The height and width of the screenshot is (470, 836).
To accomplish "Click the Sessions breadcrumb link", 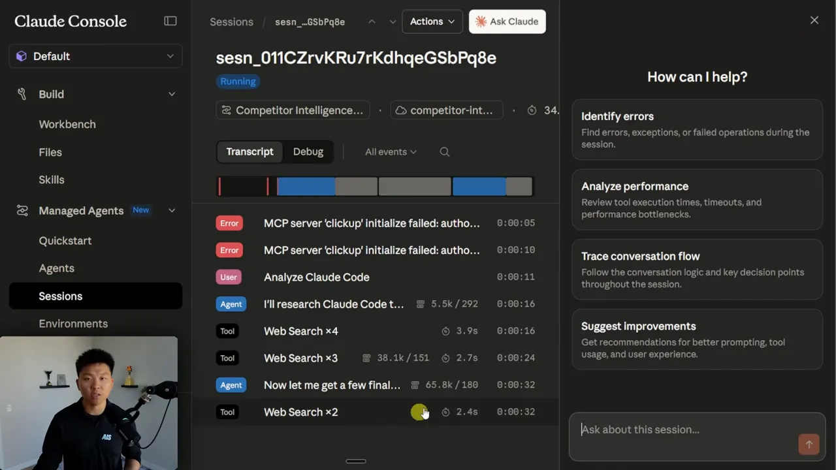I will pyautogui.click(x=231, y=22).
